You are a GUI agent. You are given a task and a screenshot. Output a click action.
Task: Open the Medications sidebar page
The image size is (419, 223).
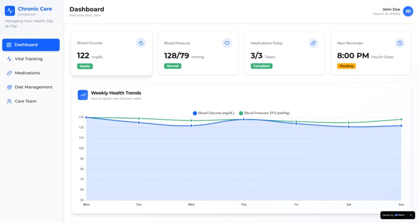pyautogui.click(x=31, y=73)
